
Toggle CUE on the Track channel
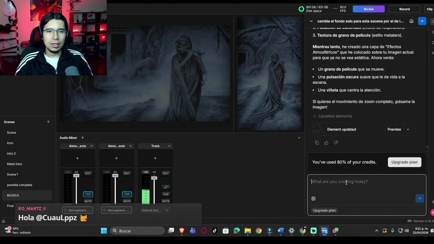166,194
